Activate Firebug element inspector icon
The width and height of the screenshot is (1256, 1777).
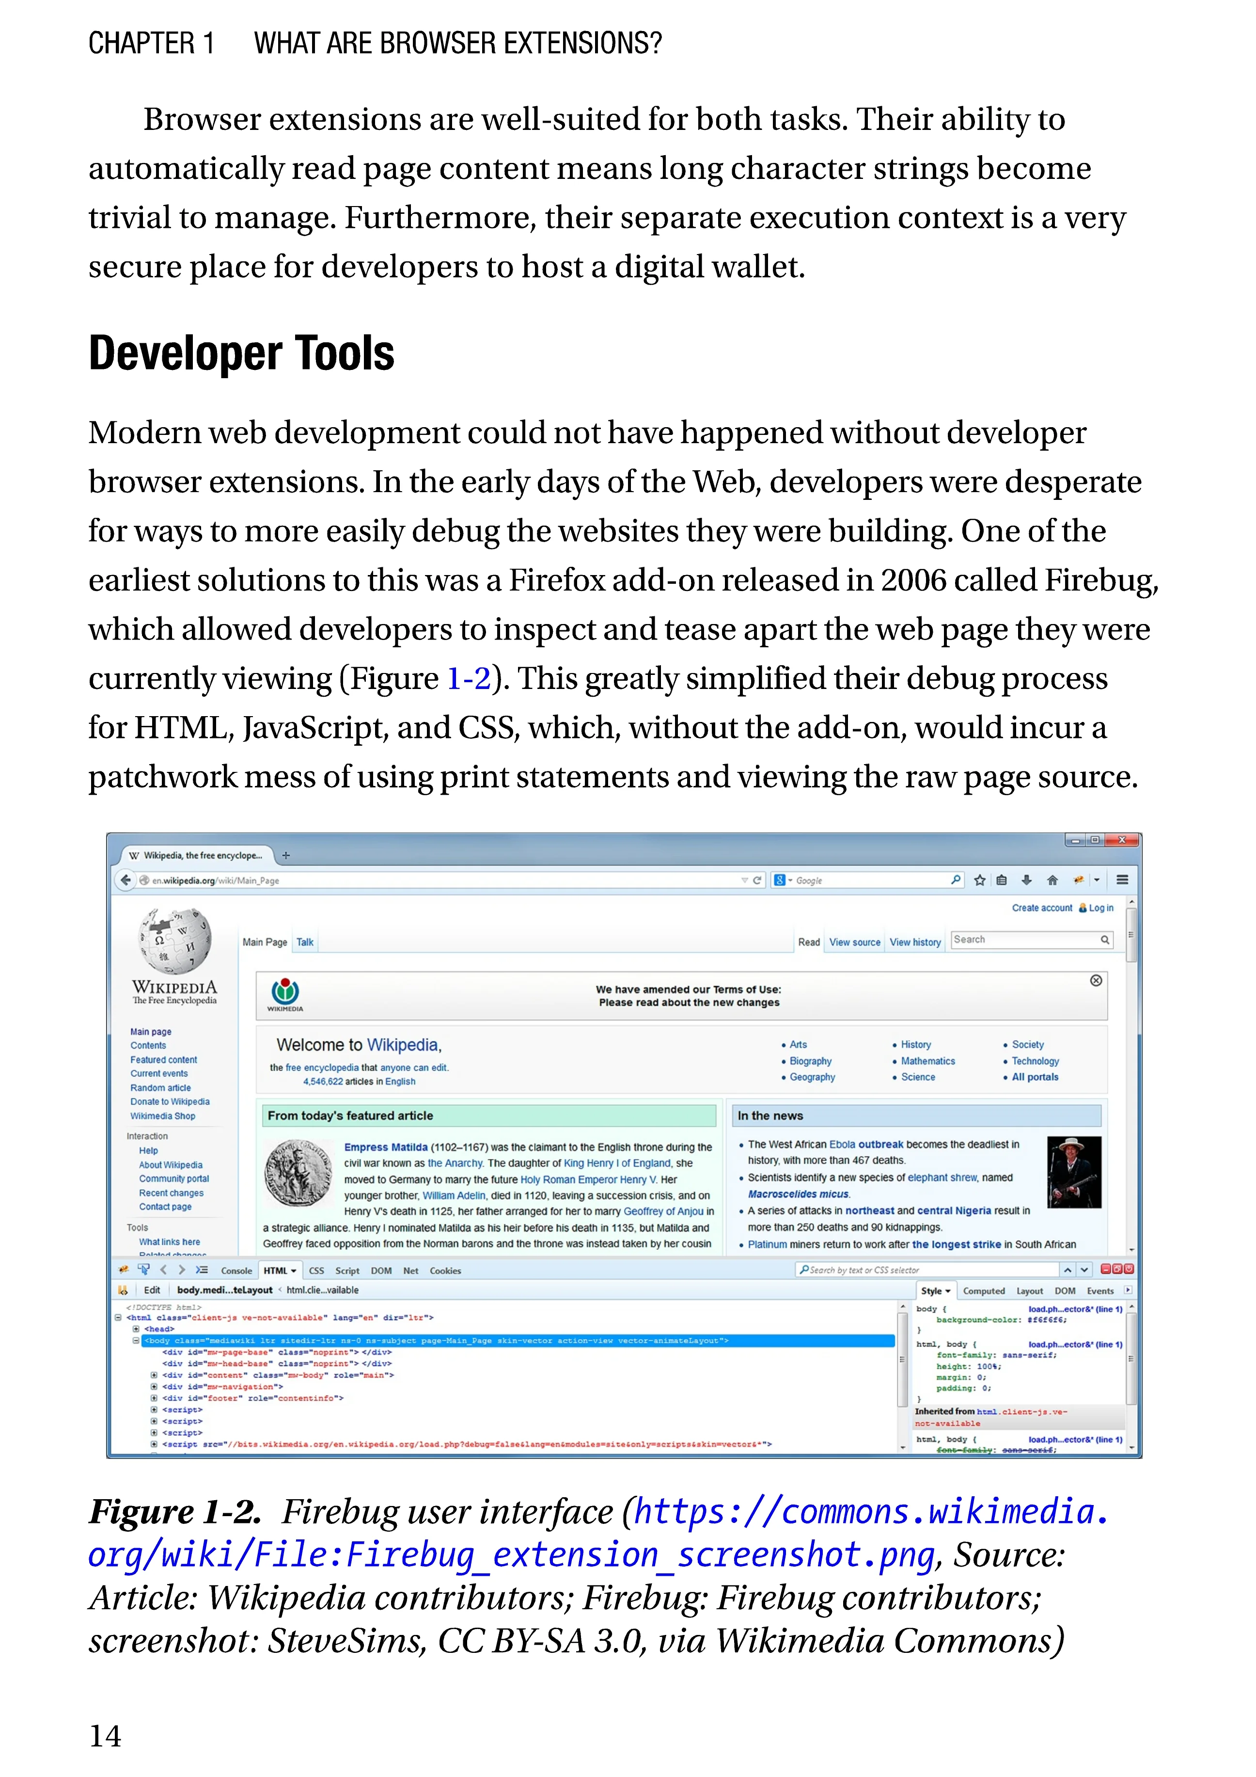click(144, 1270)
